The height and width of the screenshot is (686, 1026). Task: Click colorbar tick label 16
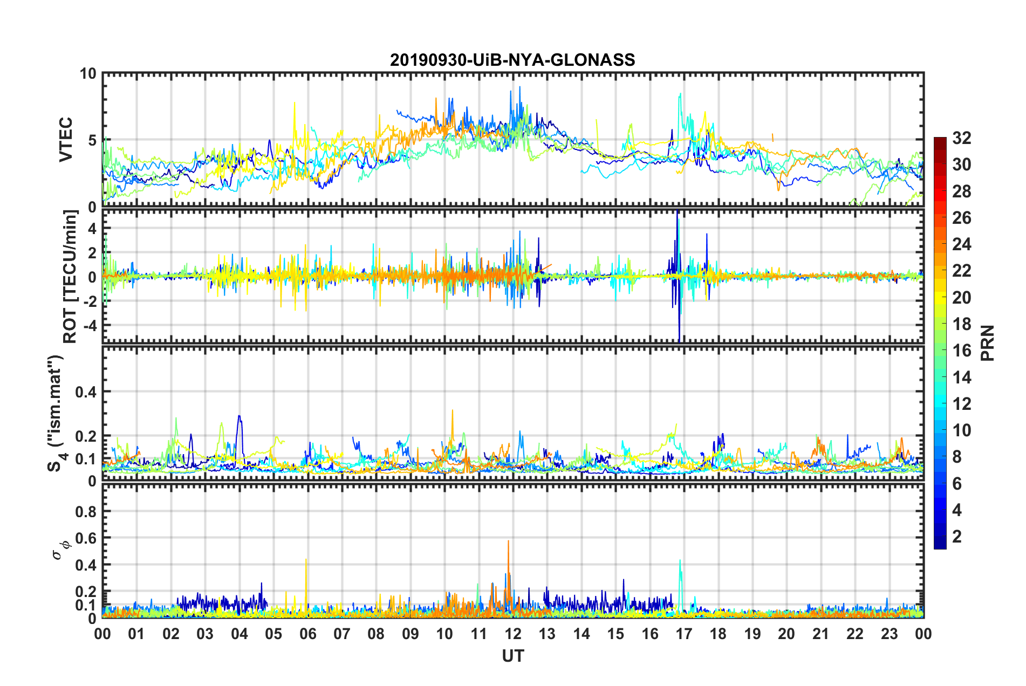(961, 351)
